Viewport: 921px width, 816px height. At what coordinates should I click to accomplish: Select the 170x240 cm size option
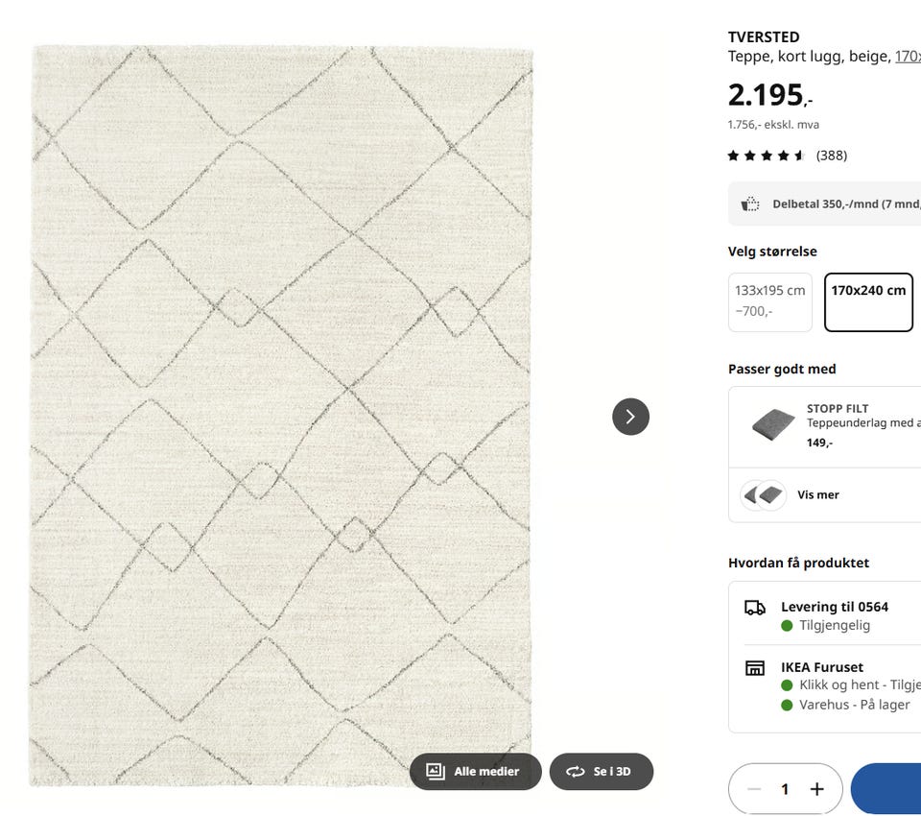(x=869, y=302)
